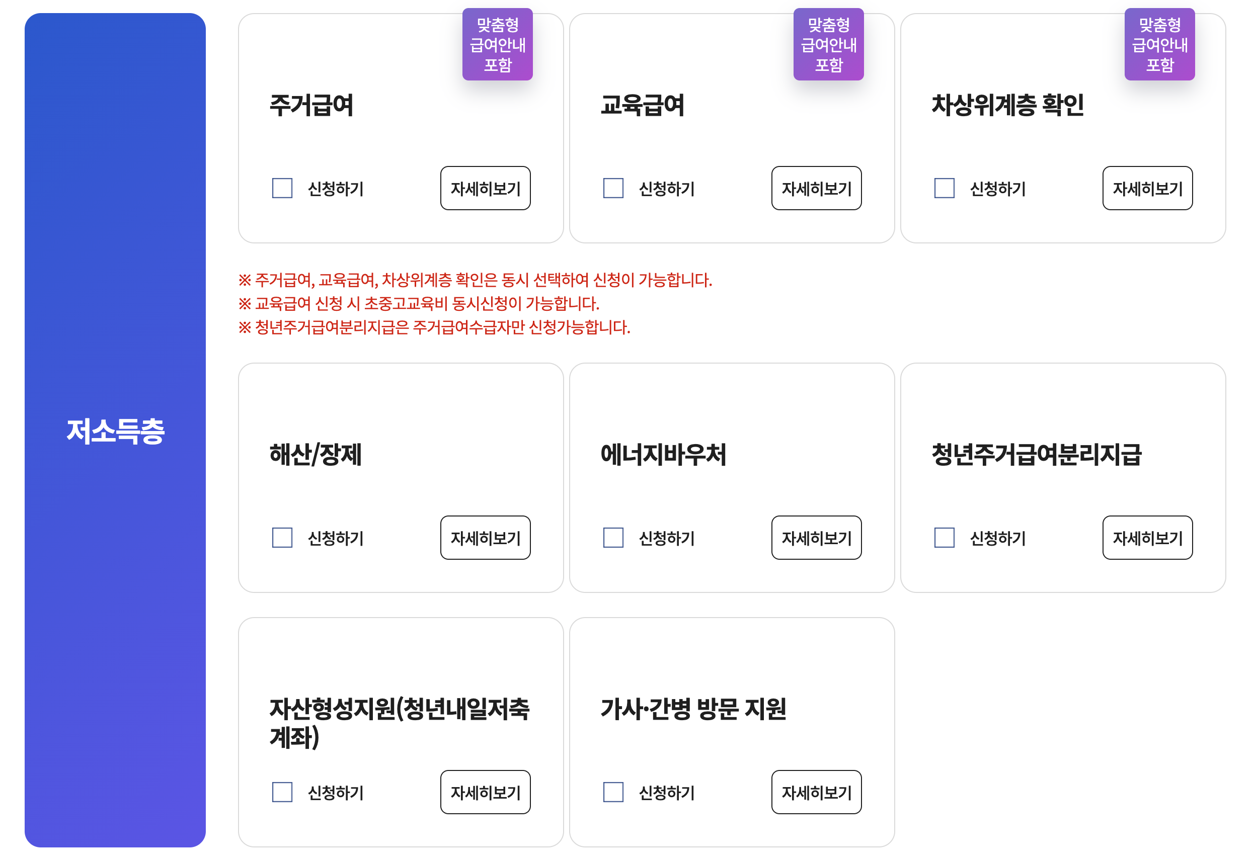Open details for 청년주거급여분리지급
This screenshot has height=862, width=1255.
pos(1147,538)
